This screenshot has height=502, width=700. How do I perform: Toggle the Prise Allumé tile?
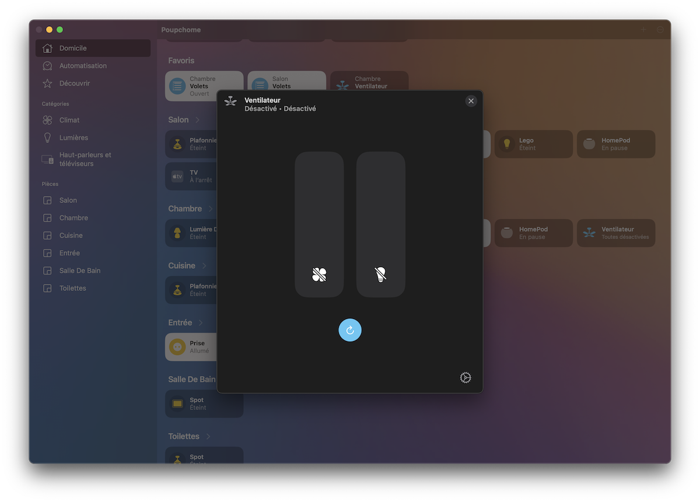tap(191, 347)
